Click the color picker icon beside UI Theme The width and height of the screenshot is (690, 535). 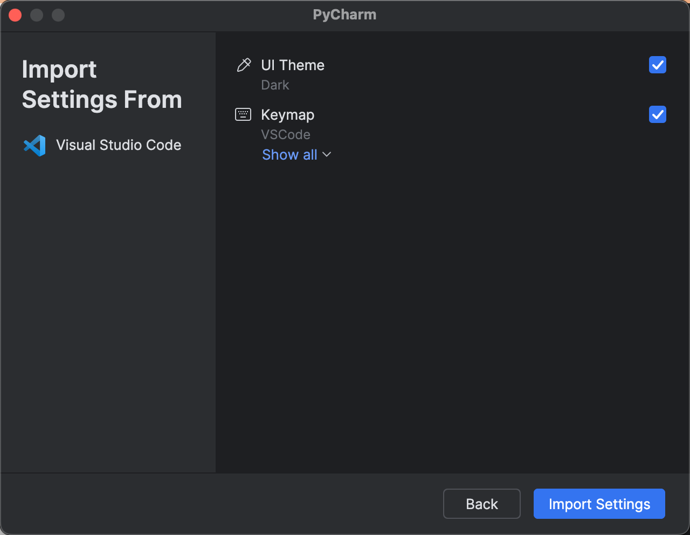(244, 65)
